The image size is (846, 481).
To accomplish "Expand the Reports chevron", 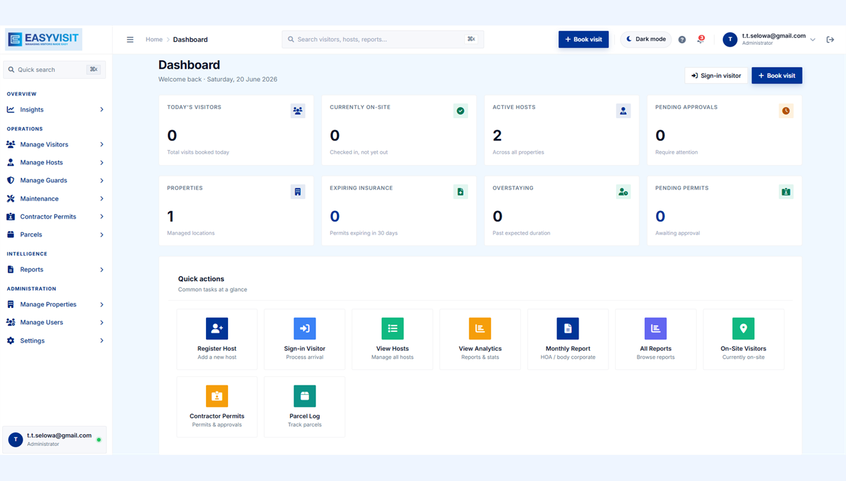I will click(102, 270).
